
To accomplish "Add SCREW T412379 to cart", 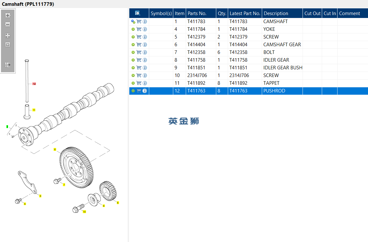I will (139, 37).
